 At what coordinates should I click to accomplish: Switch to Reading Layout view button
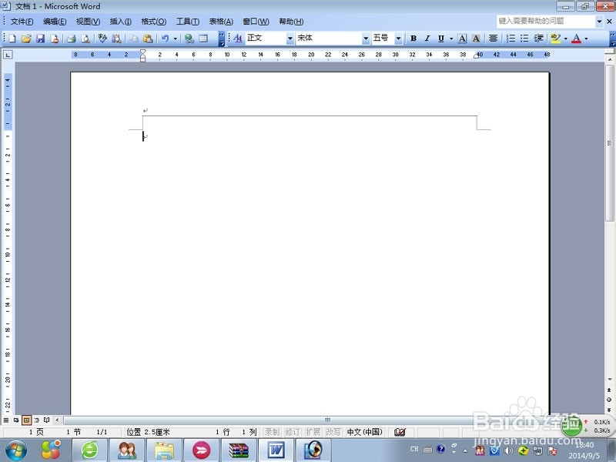47,420
